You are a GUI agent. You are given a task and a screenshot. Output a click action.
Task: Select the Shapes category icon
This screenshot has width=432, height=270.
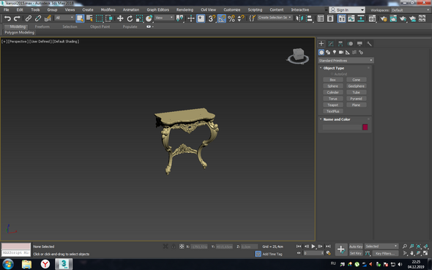click(x=328, y=52)
